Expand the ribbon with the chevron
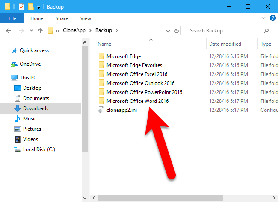The height and width of the screenshot is (202, 278). click(x=263, y=18)
